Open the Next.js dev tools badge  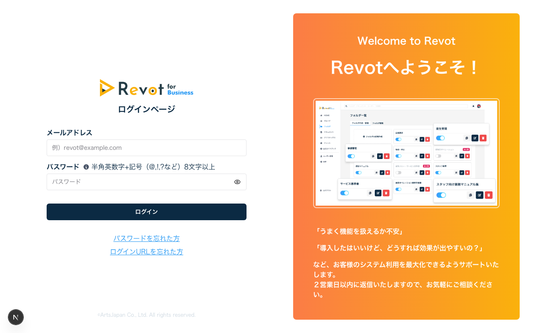click(x=16, y=317)
